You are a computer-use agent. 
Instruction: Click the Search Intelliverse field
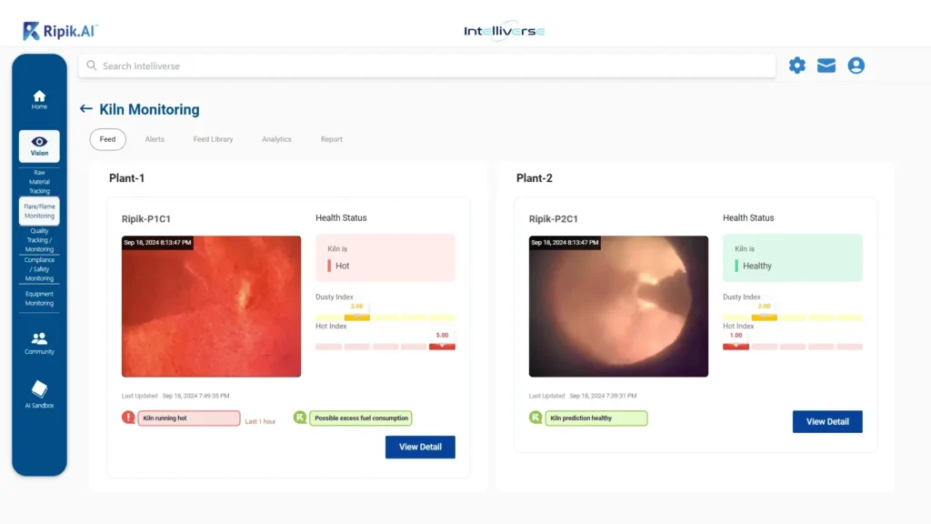click(427, 65)
